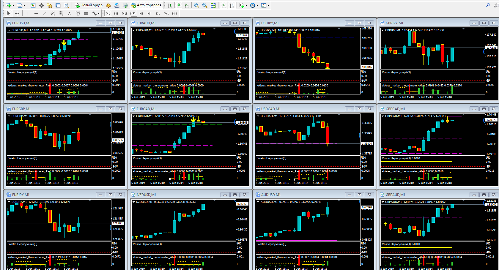
Task: Switch chart to bar chart mode
Action: tap(170, 5)
